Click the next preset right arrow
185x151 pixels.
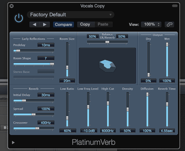click(45, 24)
